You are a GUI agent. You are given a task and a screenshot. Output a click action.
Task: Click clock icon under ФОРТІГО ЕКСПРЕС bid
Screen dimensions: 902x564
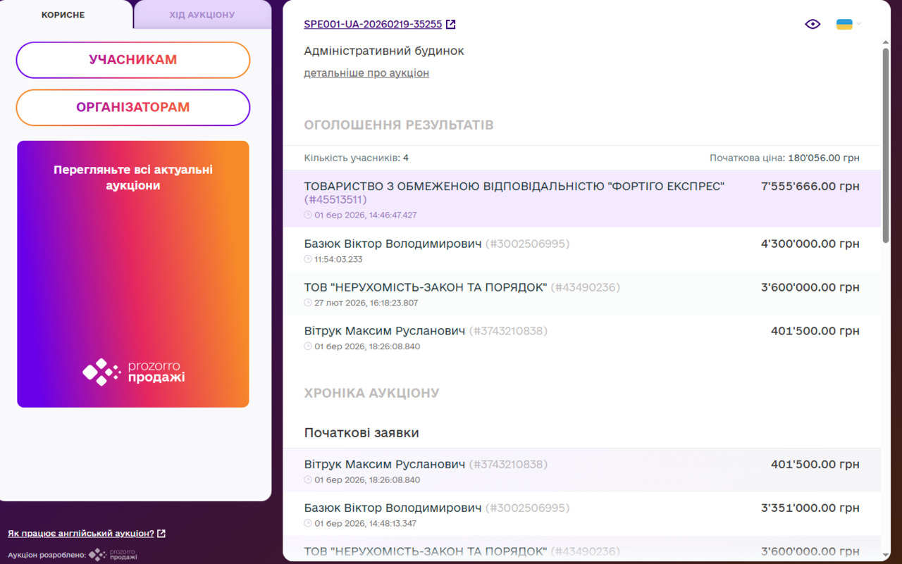pyautogui.click(x=308, y=215)
